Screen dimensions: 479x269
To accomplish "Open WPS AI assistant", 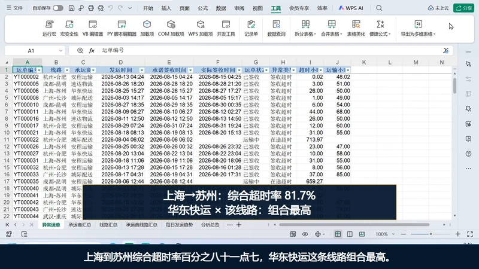I will [x=351, y=8].
